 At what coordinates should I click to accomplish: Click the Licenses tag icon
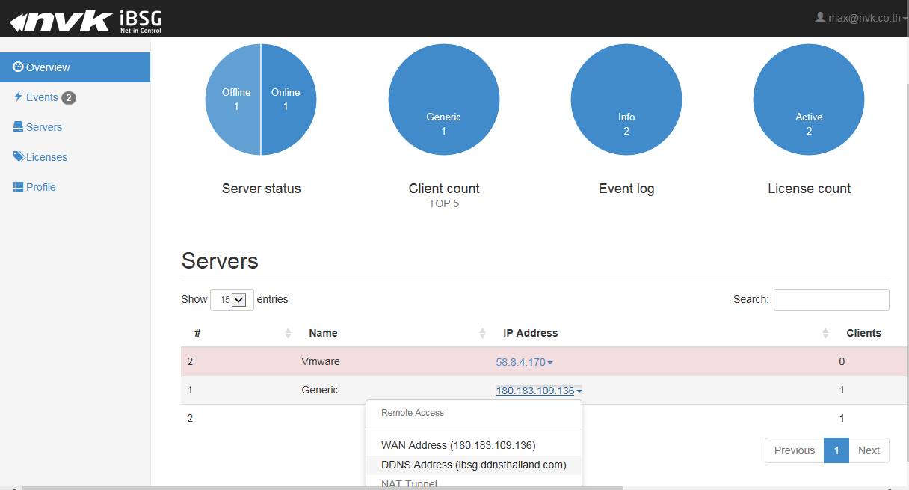coord(19,156)
